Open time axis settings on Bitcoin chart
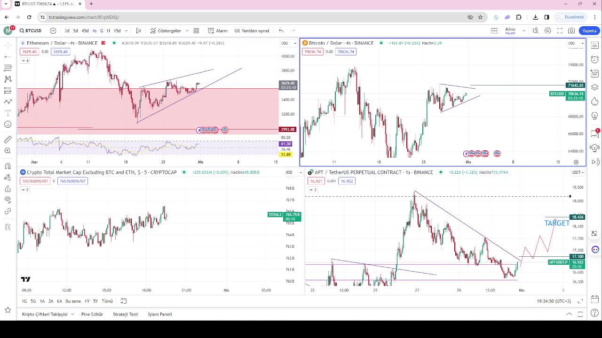 pyautogui.click(x=576, y=162)
